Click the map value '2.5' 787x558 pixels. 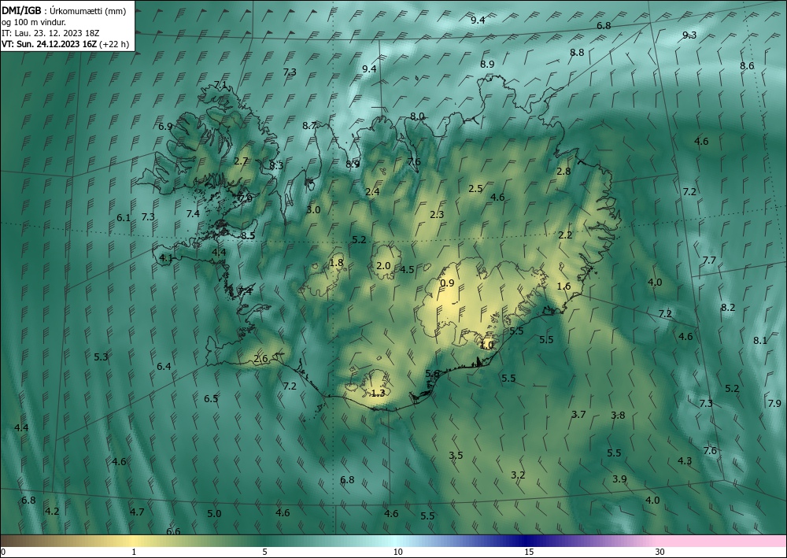click(475, 189)
